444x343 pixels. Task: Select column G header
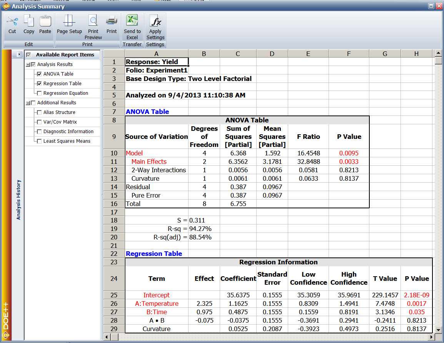385,54
